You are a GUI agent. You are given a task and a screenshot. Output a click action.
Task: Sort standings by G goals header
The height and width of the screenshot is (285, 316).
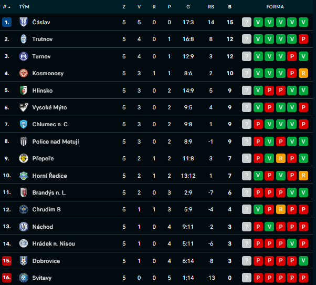pyautogui.click(x=188, y=7)
